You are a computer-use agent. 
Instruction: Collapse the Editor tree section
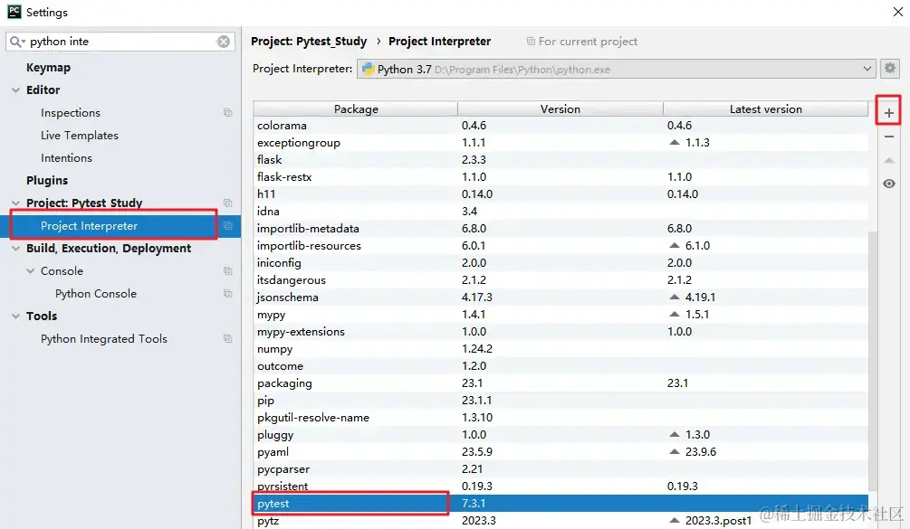pyautogui.click(x=15, y=90)
